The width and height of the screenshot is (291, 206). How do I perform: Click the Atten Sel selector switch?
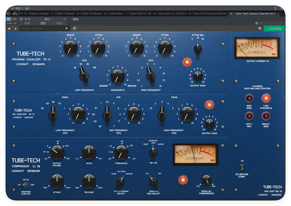(198, 49)
